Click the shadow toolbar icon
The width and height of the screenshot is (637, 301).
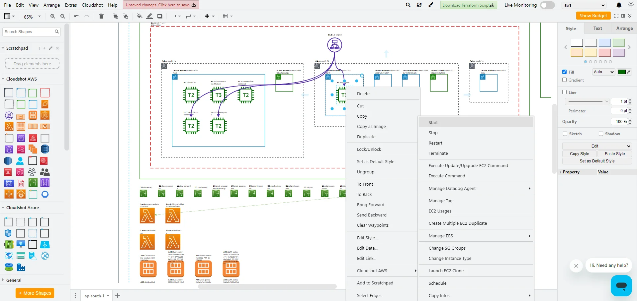click(x=160, y=16)
